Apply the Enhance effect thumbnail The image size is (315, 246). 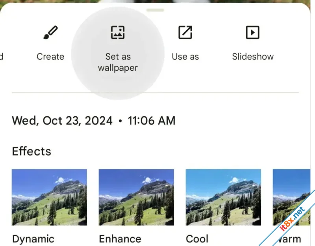click(136, 197)
